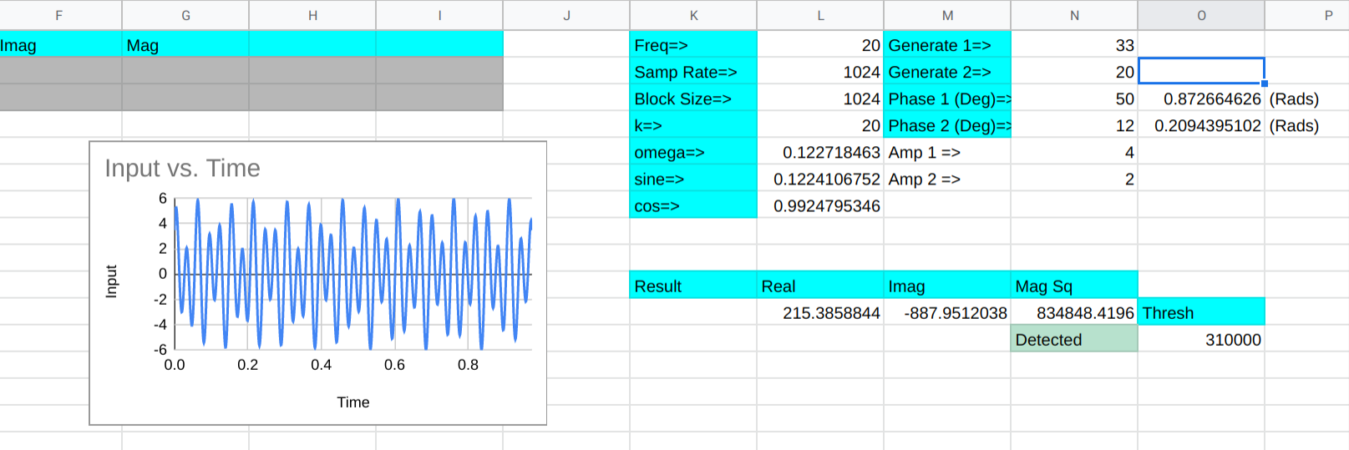Click the 'Input vs. Time' chart title

182,169
